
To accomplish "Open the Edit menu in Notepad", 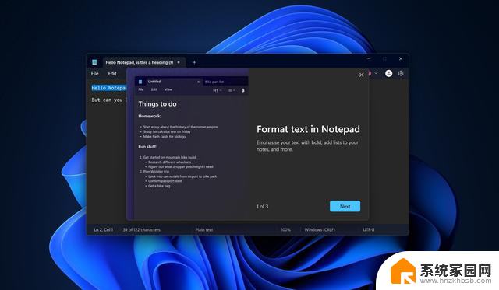I will pyautogui.click(x=112, y=74).
